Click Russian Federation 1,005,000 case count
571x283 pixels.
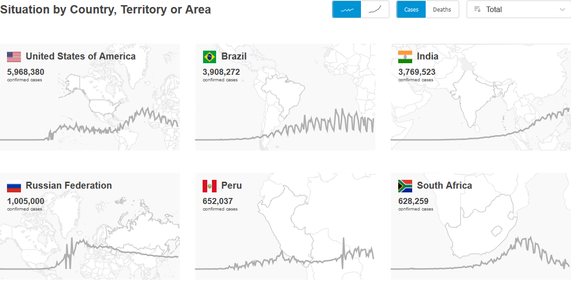tap(26, 201)
